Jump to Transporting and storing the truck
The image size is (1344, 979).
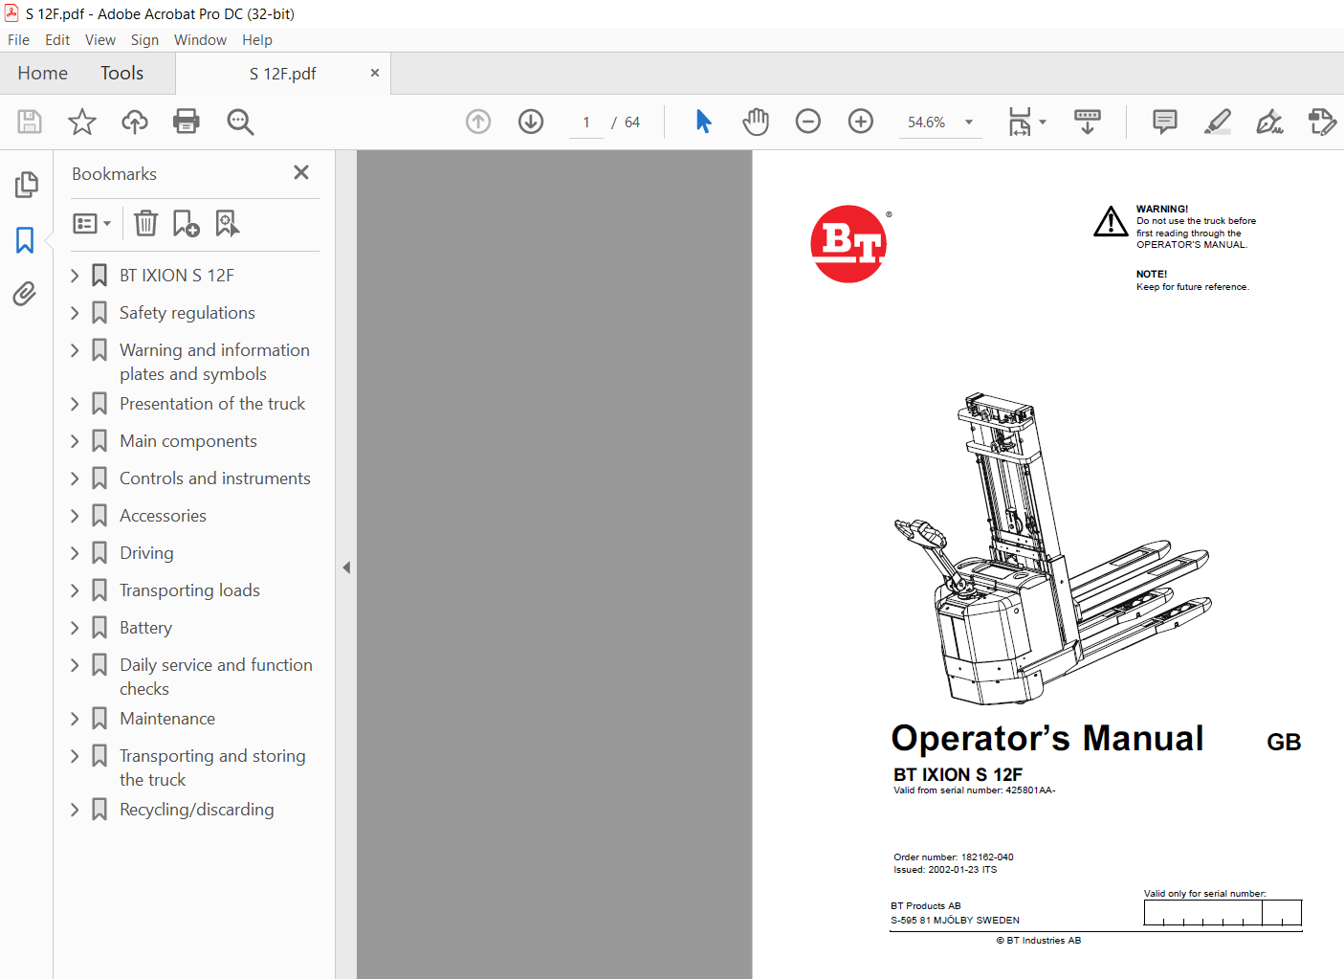click(x=212, y=768)
